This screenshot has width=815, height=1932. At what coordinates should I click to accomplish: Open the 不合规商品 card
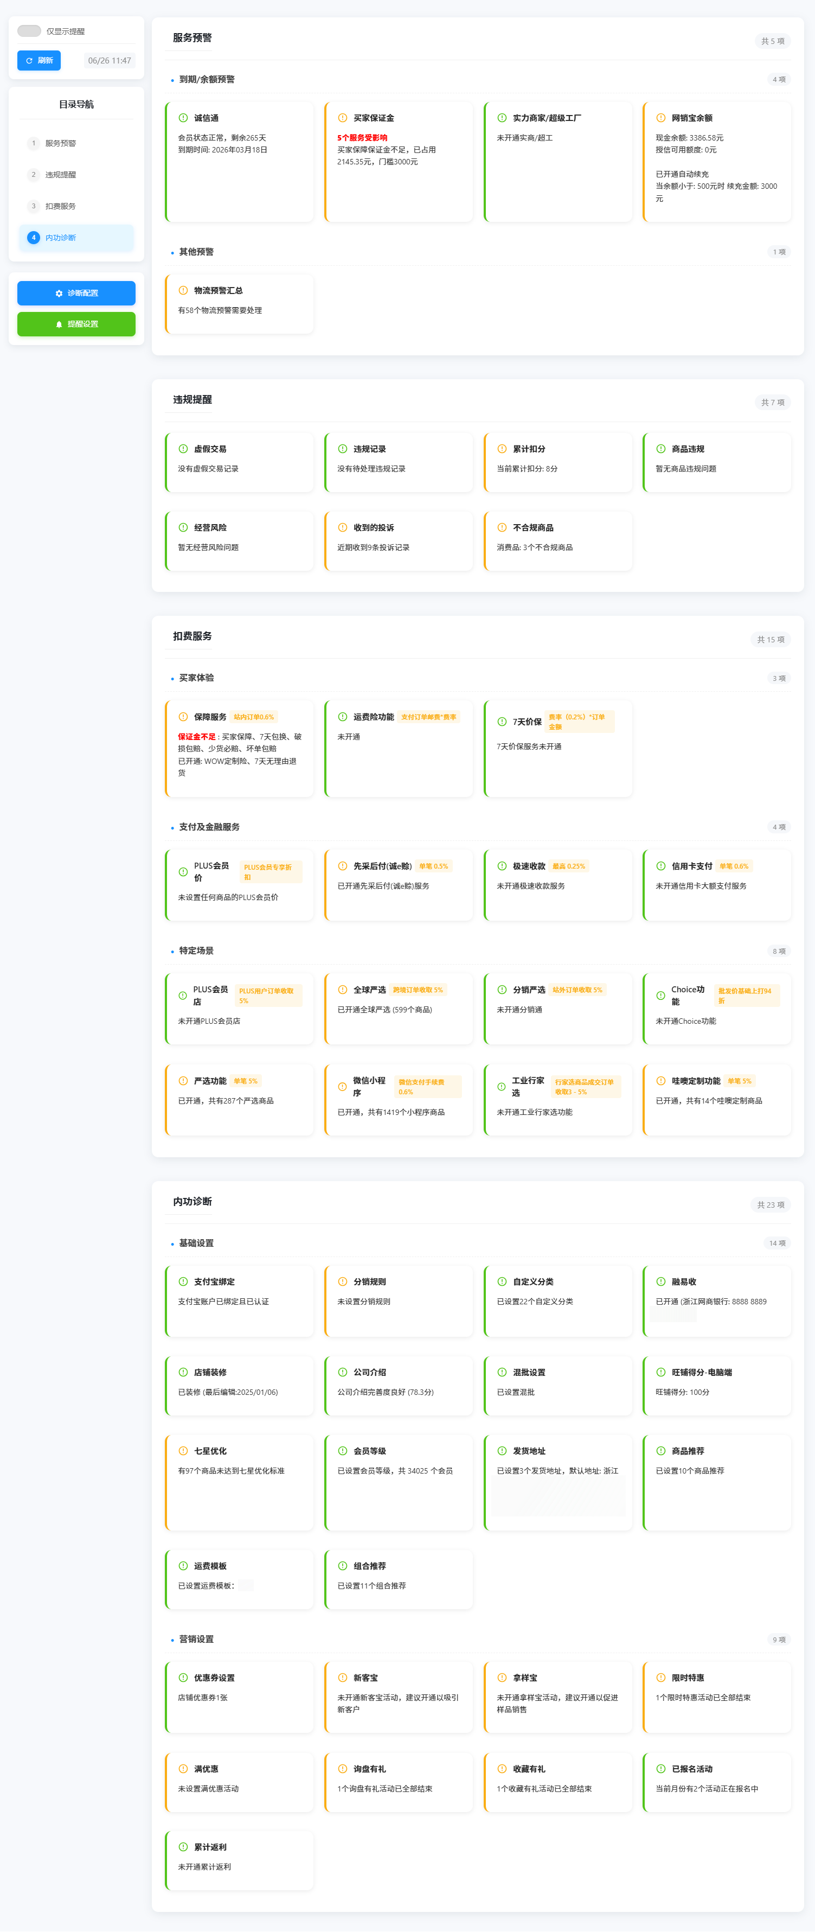pyautogui.click(x=557, y=540)
